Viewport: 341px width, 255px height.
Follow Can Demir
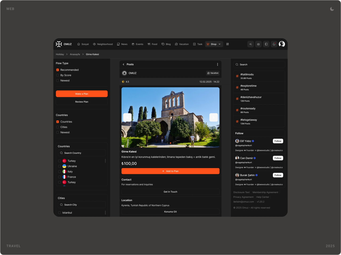pos(278,158)
